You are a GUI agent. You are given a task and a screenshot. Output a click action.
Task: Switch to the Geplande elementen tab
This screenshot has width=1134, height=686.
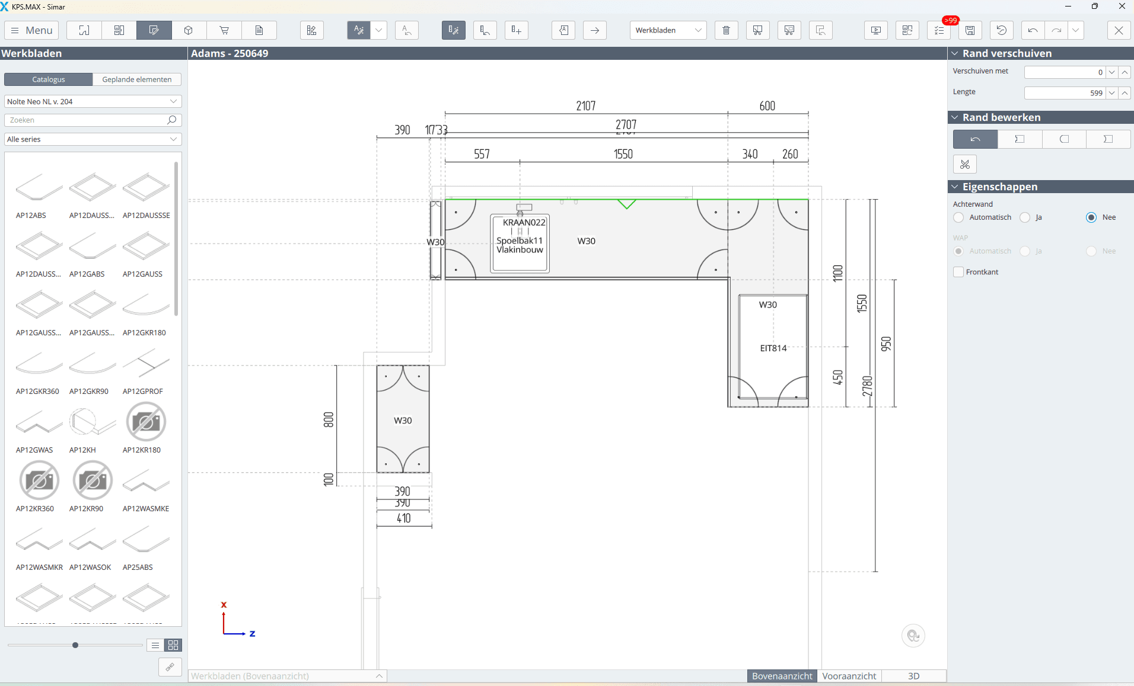(x=136, y=79)
